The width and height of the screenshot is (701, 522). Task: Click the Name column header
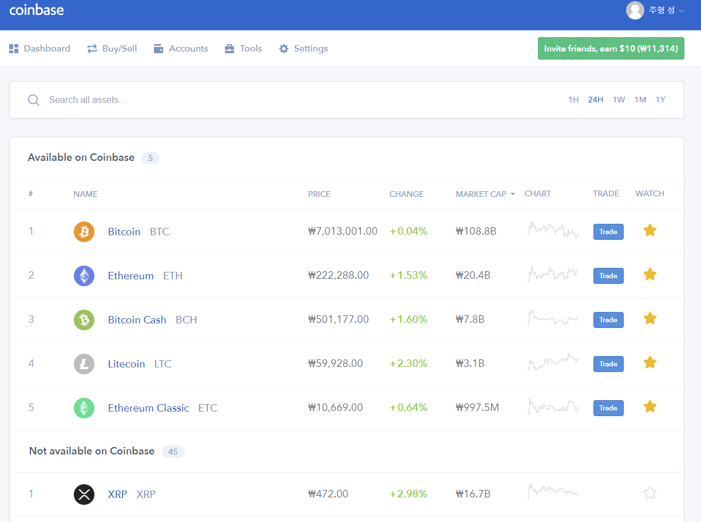click(85, 194)
